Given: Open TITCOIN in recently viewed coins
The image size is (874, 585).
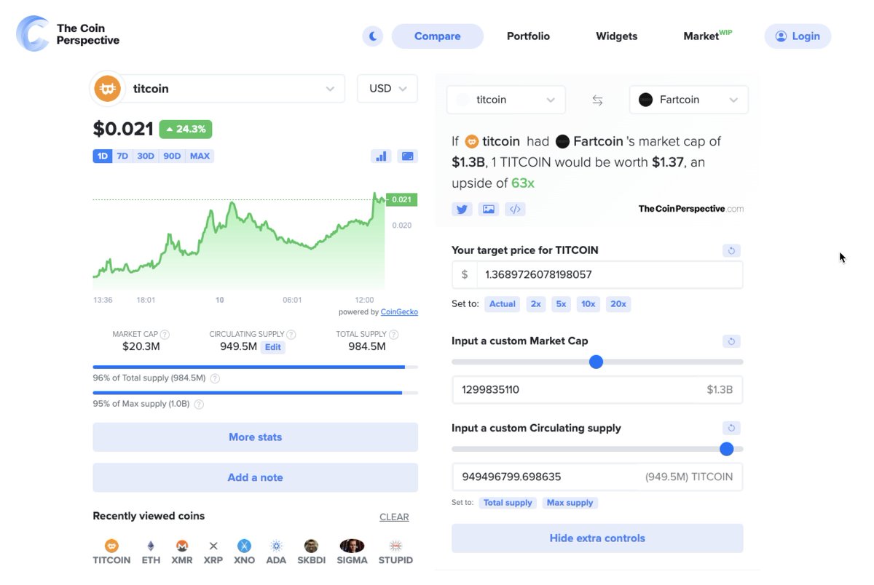Looking at the screenshot, I should coord(111,552).
